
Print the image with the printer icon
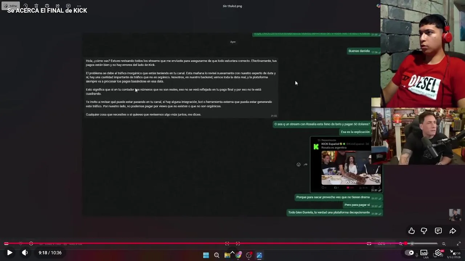pos(47,6)
